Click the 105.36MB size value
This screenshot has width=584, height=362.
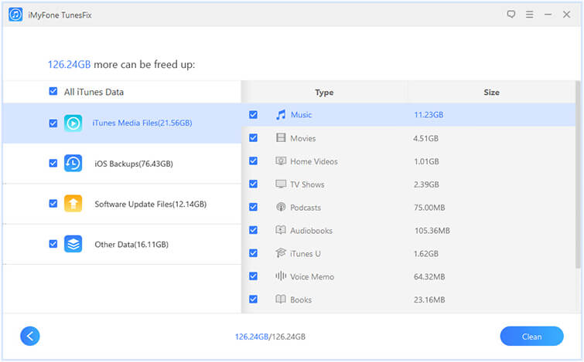[x=432, y=231]
